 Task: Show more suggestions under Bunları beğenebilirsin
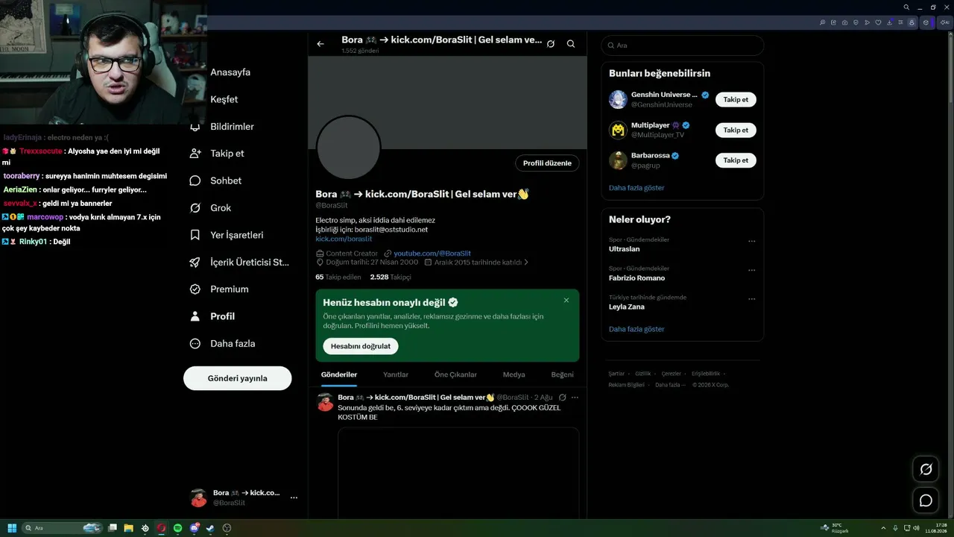click(x=636, y=188)
